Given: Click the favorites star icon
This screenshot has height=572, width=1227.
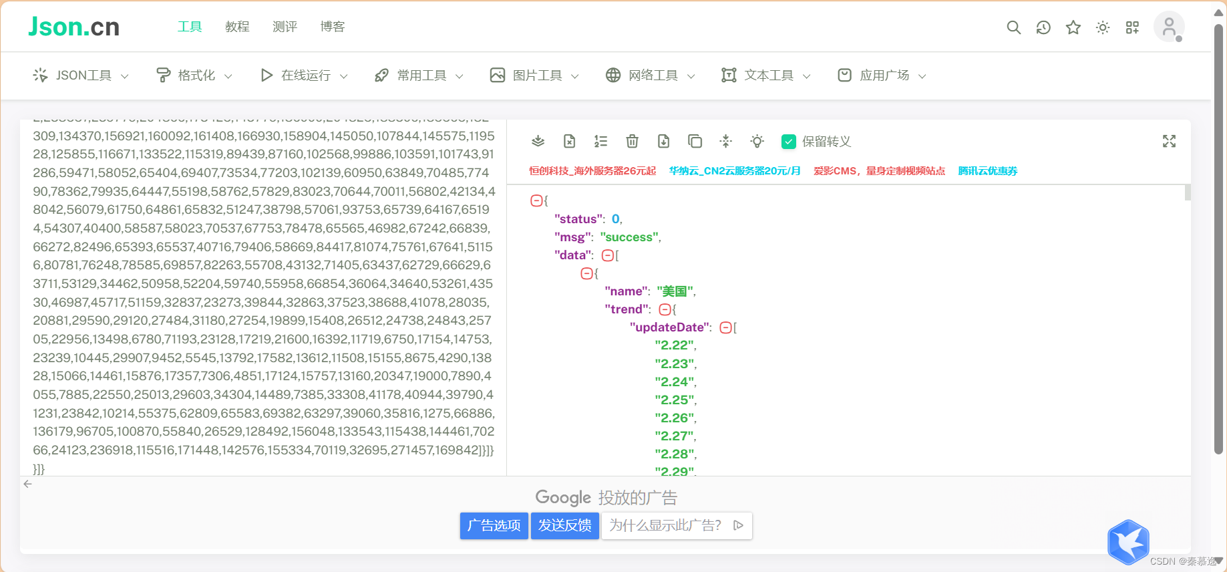Looking at the screenshot, I should [x=1073, y=27].
